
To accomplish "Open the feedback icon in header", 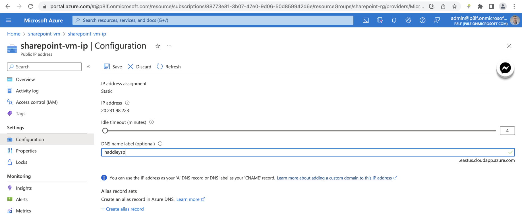I will point(437,20).
